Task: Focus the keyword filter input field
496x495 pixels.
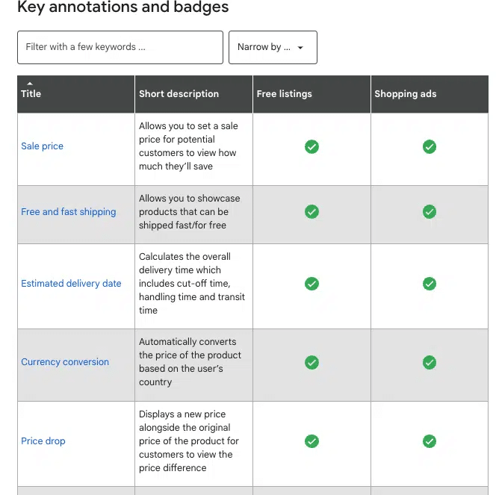Action: 120,47
